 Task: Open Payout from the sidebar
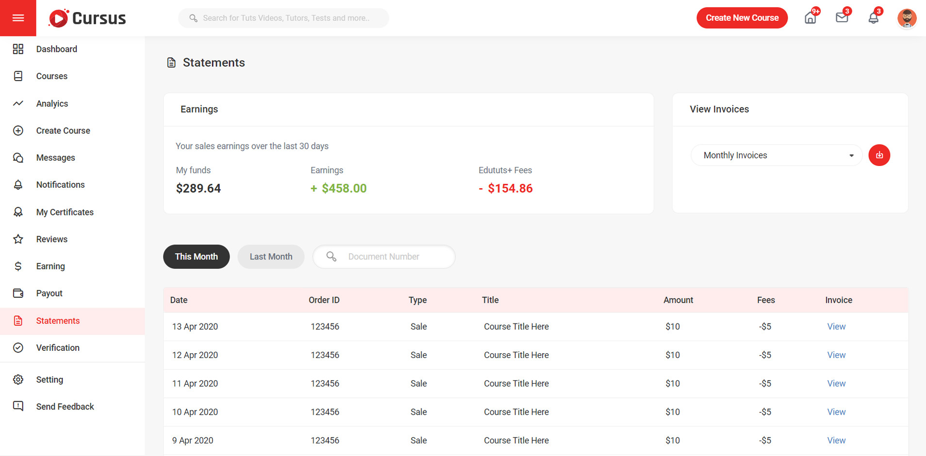point(49,293)
